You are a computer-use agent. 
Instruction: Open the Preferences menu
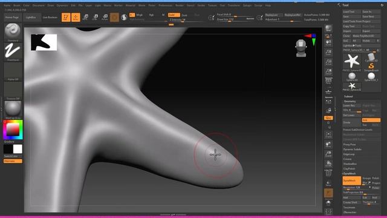[165, 5]
